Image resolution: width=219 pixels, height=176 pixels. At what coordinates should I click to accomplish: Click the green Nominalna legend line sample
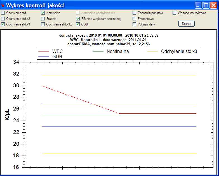click(98, 51)
